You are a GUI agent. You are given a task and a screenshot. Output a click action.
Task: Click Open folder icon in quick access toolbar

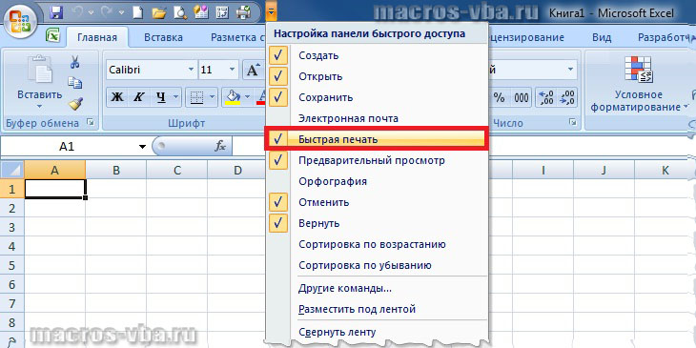pos(158,13)
